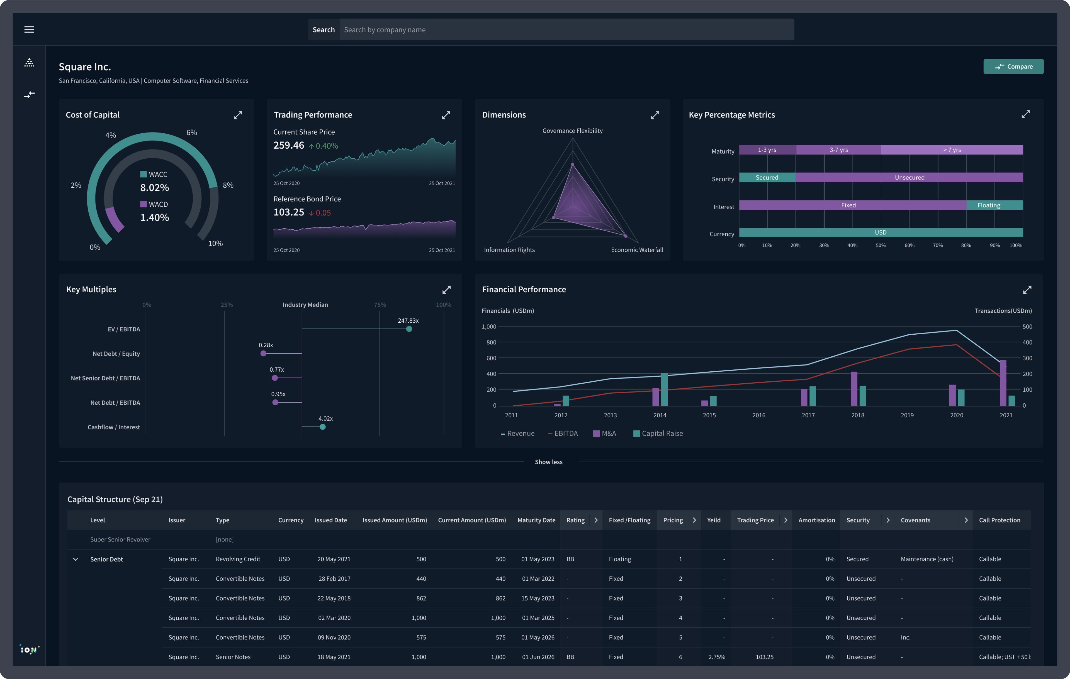Expand the Key Multiples panel
Viewport: 1070px width, 679px height.
click(446, 290)
